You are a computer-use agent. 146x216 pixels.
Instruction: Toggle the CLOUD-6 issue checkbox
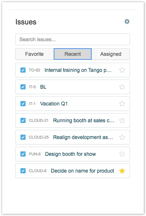point(23,171)
